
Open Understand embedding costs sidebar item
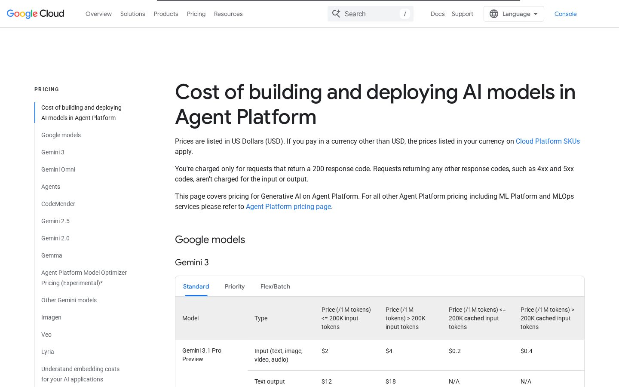pyautogui.click(x=80, y=374)
